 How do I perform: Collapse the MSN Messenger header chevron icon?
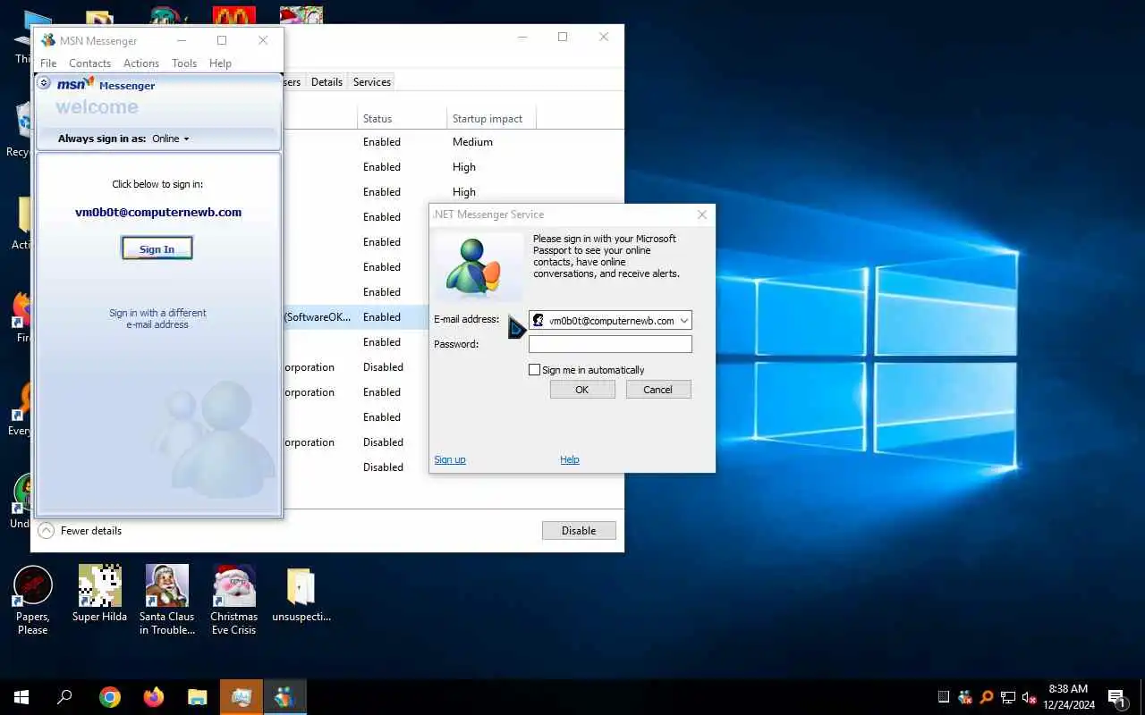[x=44, y=83]
